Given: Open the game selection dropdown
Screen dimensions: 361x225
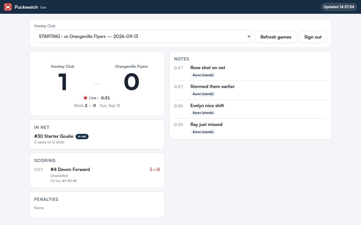Looking at the screenshot, I should tap(143, 36).
